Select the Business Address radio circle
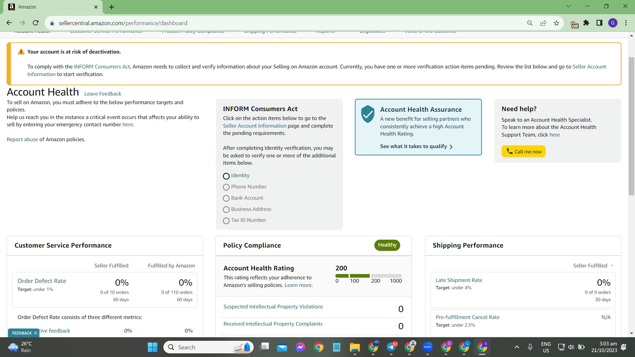 (226, 210)
